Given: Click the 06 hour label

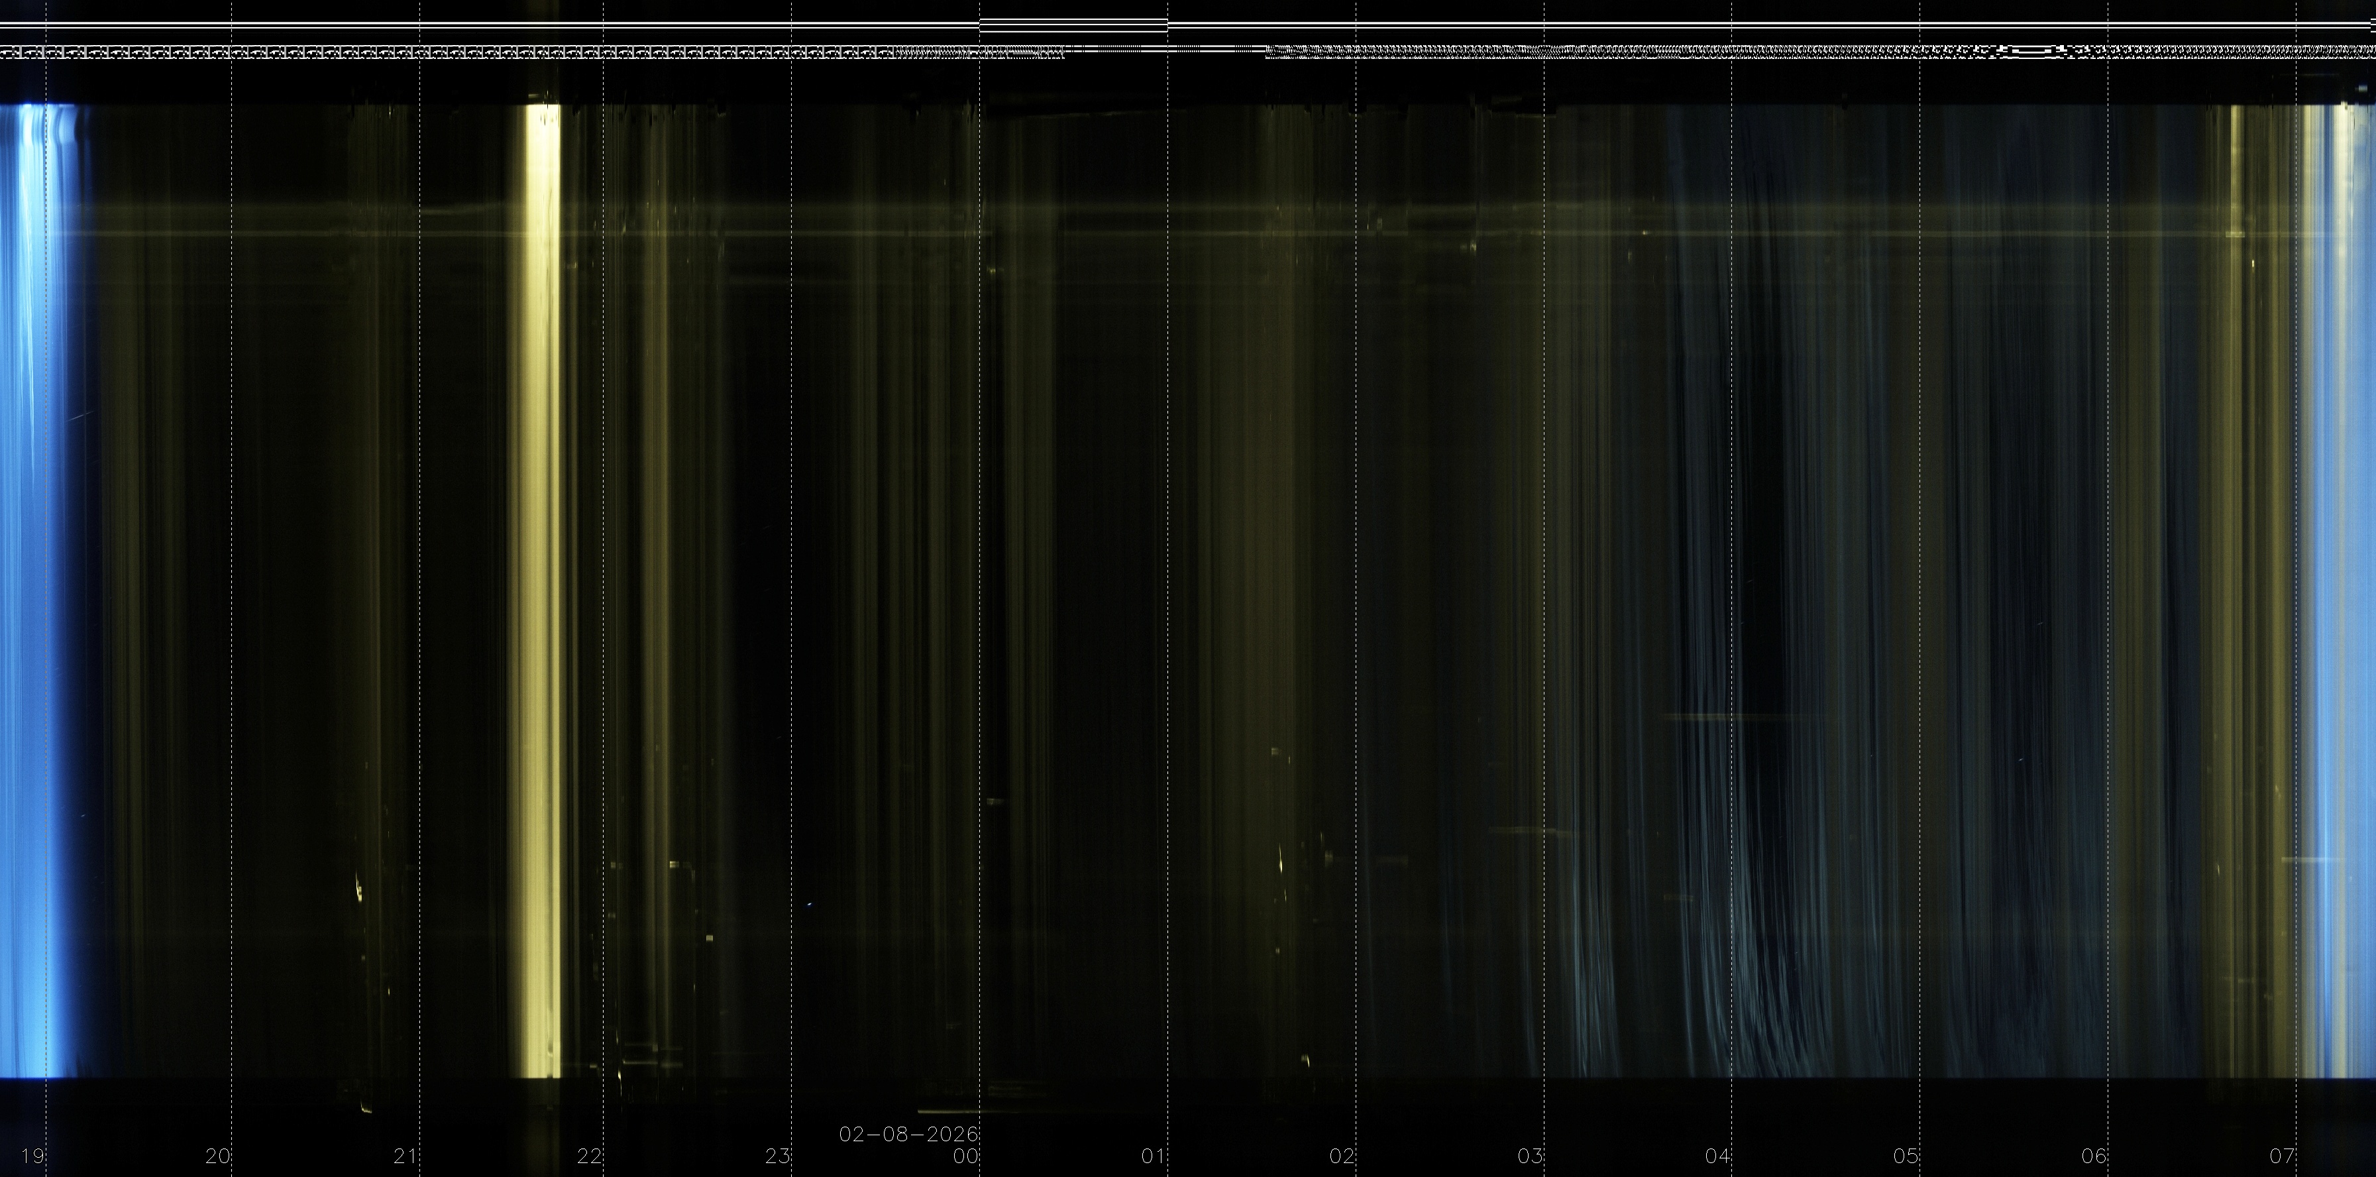Looking at the screenshot, I should pyautogui.click(x=2094, y=1156).
